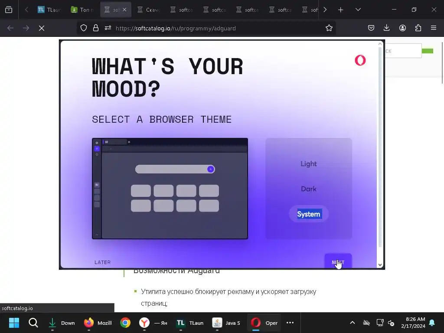Screen dimensions: 444x333
Task: Expand hidden system tray icons
Action: tap(353, 323)
